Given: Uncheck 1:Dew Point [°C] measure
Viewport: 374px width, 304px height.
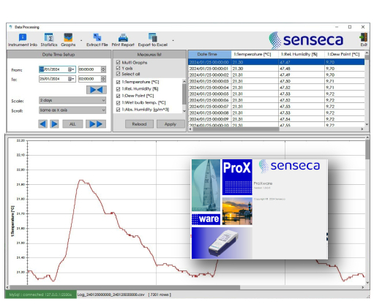Looking at the screenshot, I should coord(119,96).
